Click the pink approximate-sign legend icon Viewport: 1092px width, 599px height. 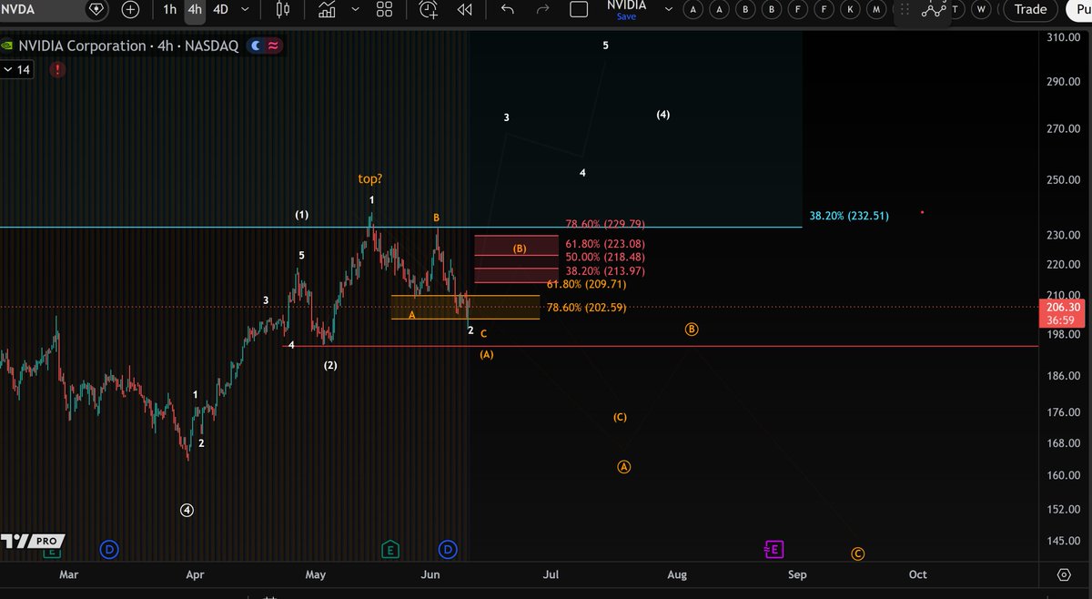[273, 46]
